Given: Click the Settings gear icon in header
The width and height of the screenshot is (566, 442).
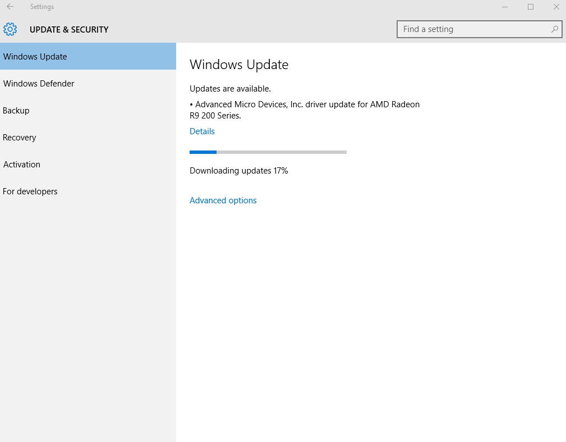Looking at the screenshot, I should point(10,29).
